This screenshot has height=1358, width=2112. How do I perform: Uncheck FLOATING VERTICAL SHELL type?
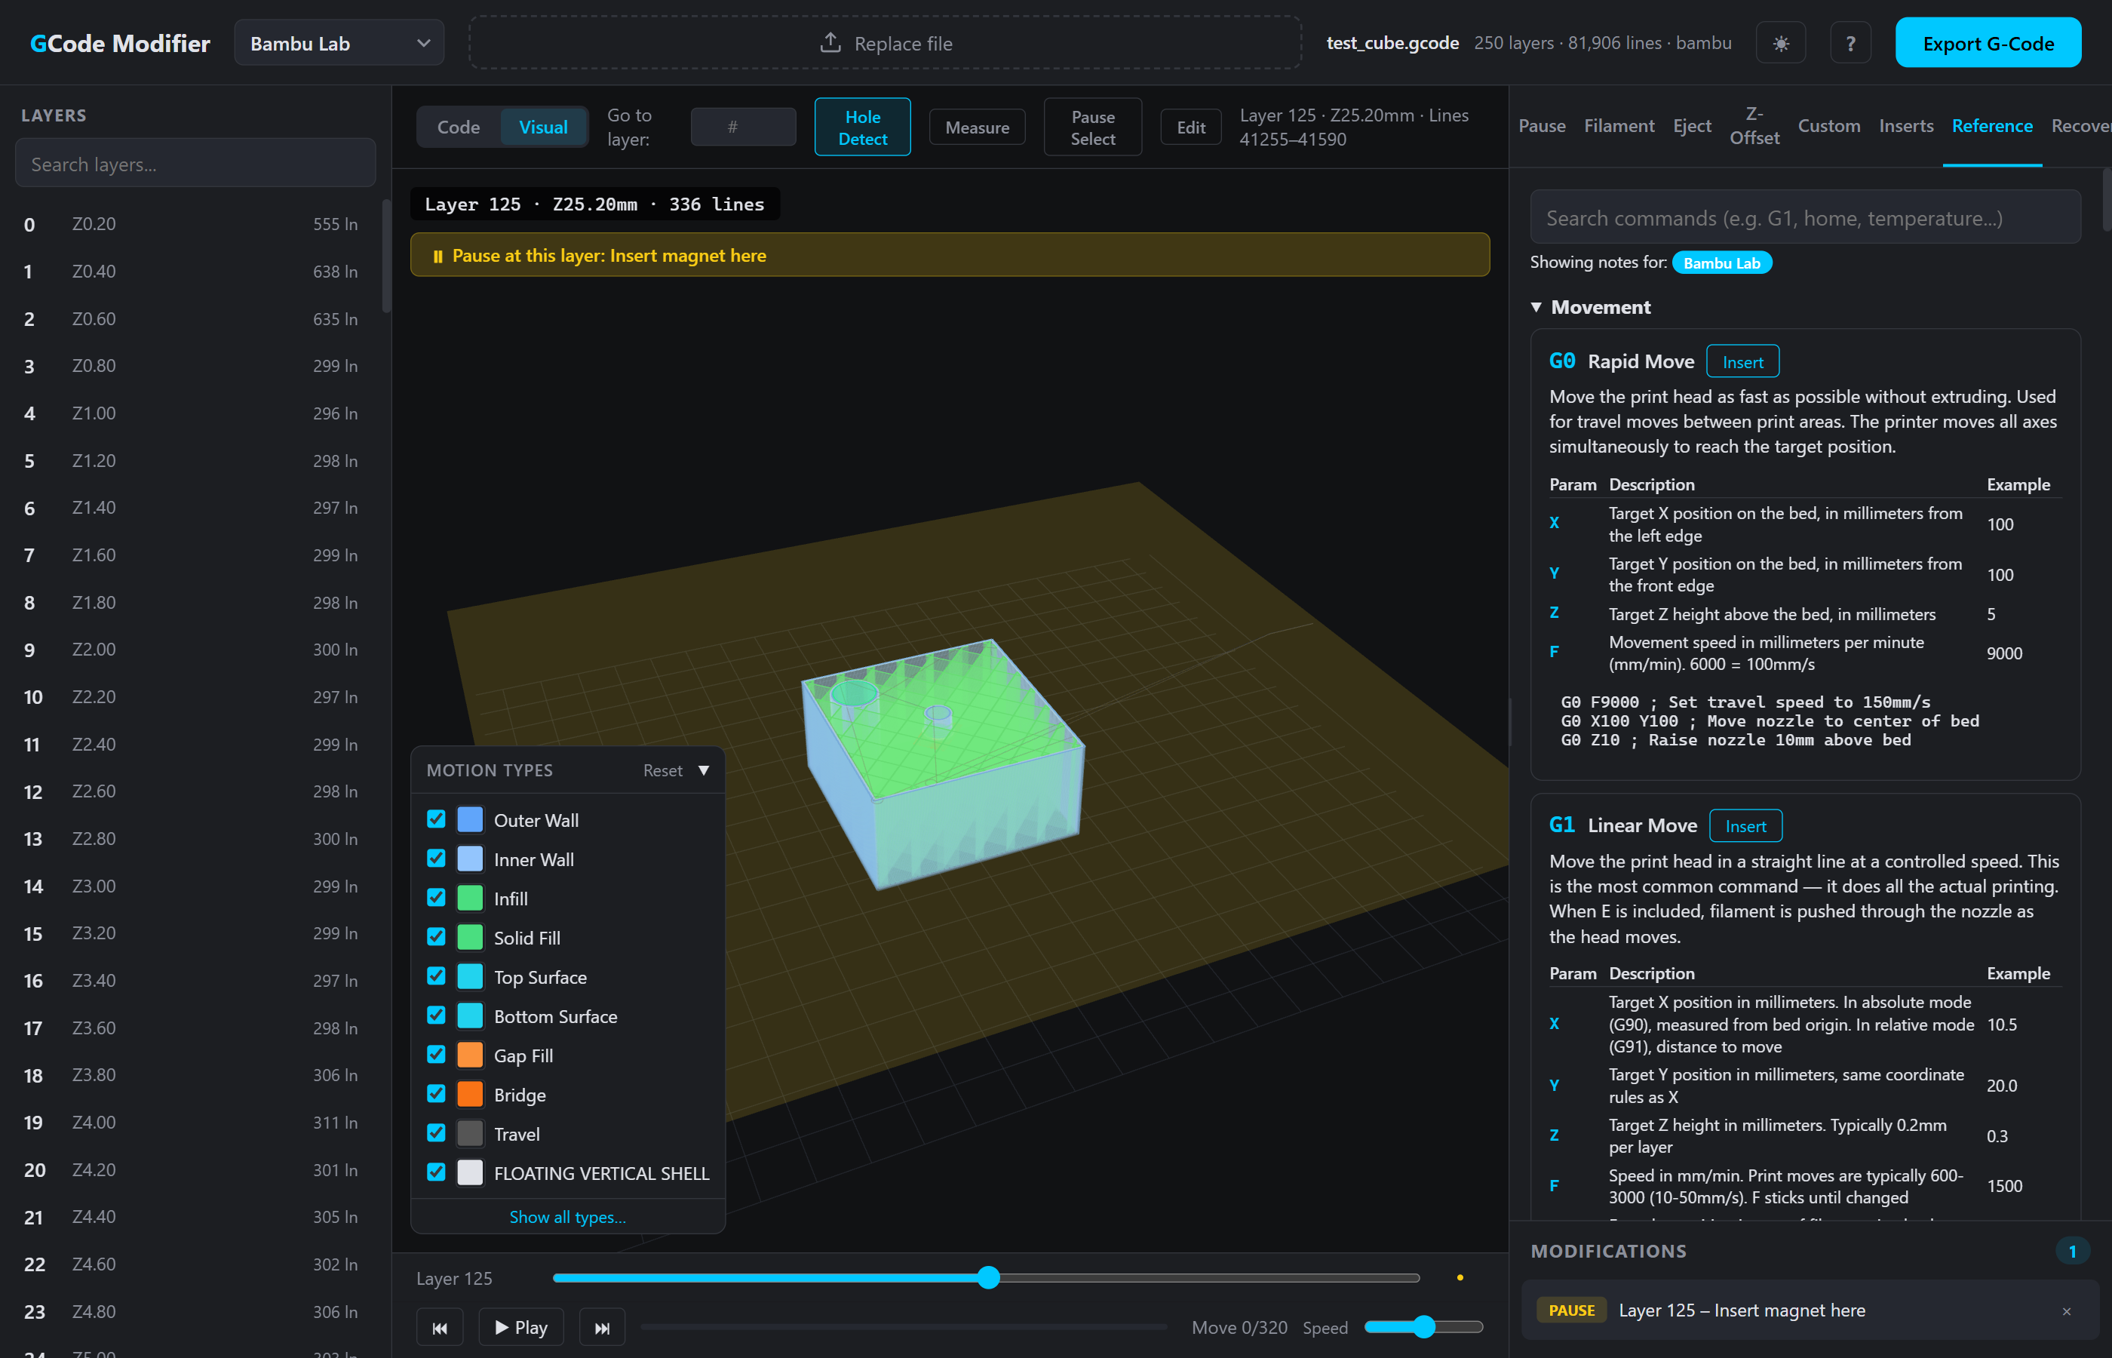[436, 1173]
